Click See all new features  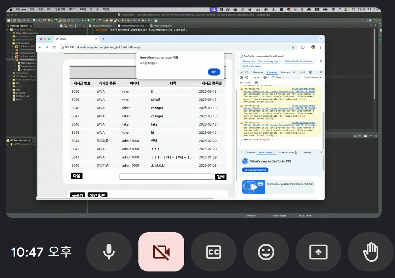click(255, 170)
